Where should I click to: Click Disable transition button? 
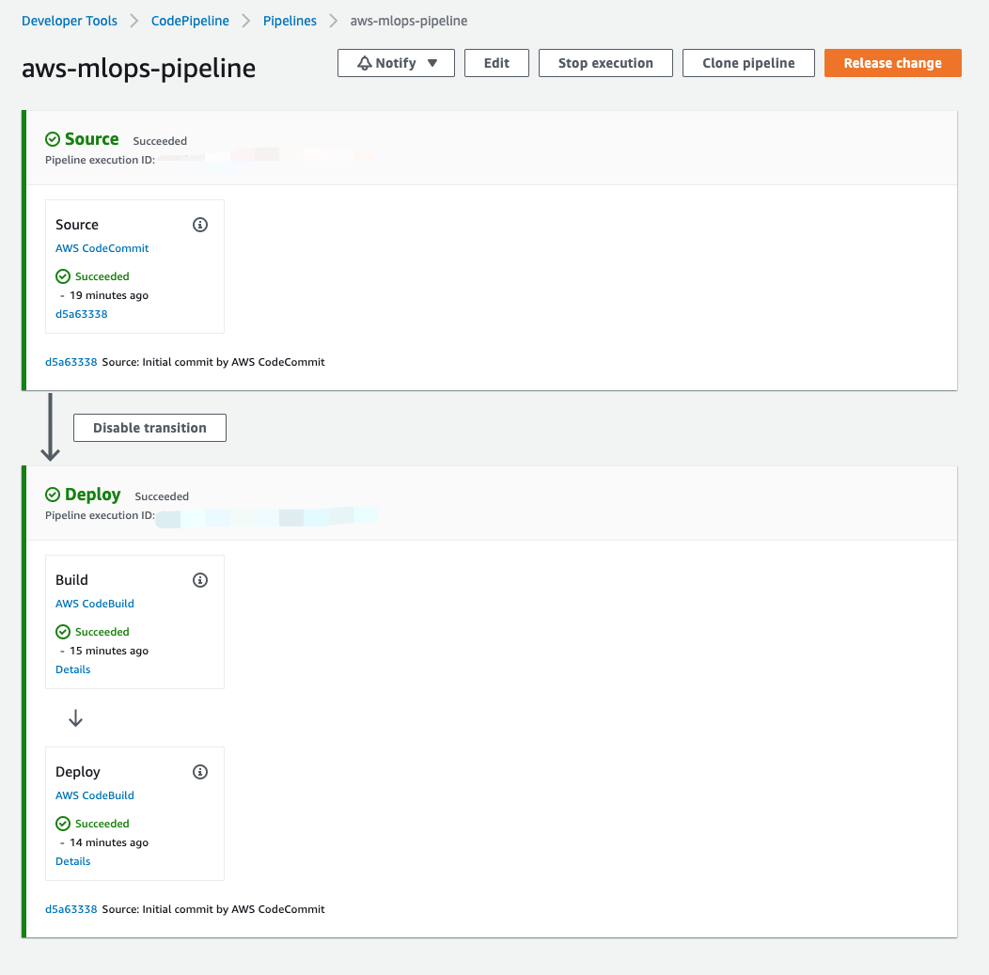pos(149,428)
